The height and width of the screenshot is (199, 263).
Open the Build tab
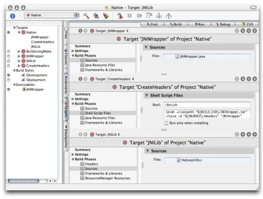(175, 24)
